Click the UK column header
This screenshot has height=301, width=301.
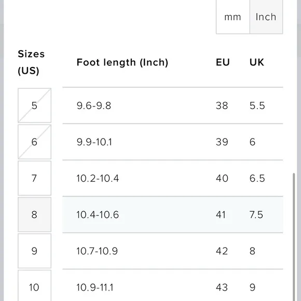[257, 62]
